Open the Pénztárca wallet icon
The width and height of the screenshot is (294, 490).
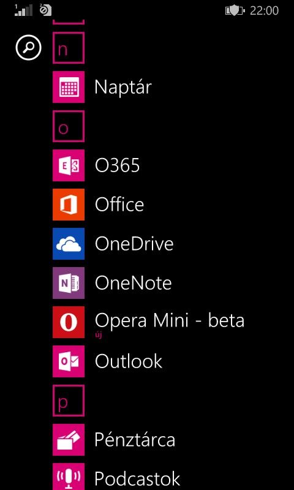(69, 440)
